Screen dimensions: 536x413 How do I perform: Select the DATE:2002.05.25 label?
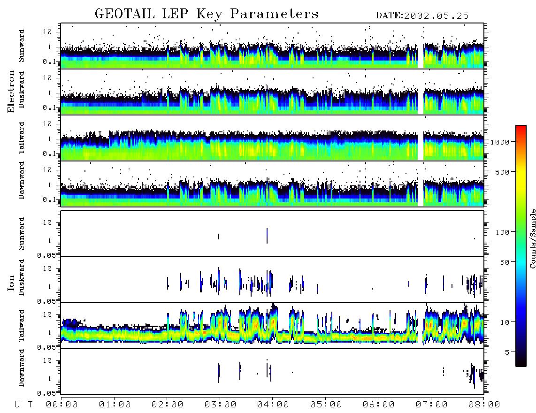[x=422, y=16]
